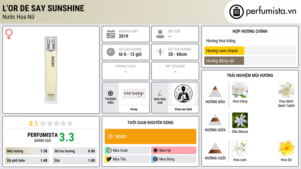Screen dimensions: 301x169
Task: Click the Thời gian khuyên dùng heading
Action: click(150, 122)
